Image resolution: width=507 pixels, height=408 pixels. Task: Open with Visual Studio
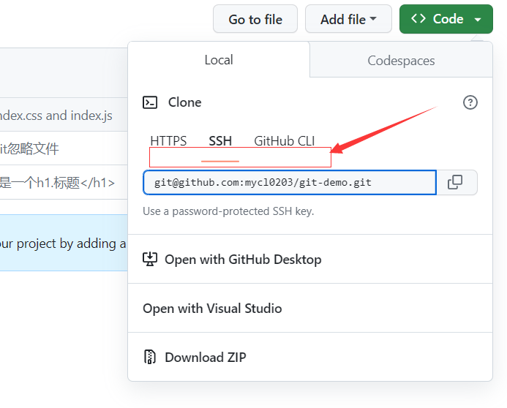click(x=310, y=308)
